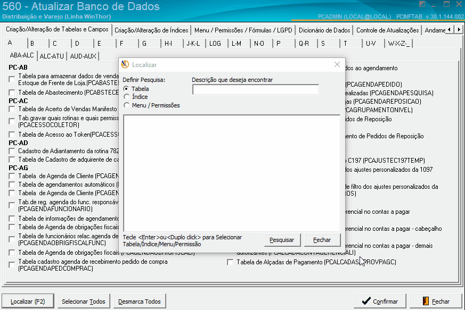Click the Fechar button with door icon
Screen dimensions: 465x310
[x=436, y=301]
